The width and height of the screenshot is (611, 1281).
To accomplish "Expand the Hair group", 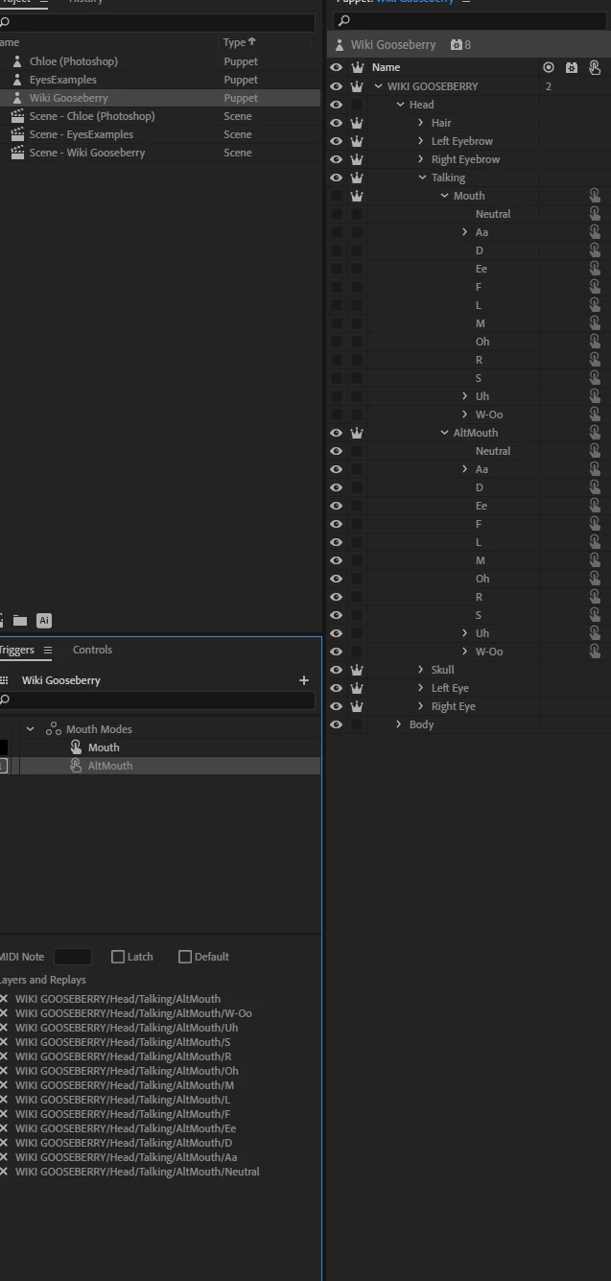I will 421,123.
